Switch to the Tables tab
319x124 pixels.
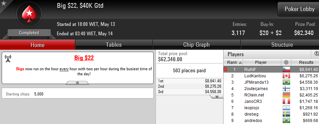(x=114, y=45)
